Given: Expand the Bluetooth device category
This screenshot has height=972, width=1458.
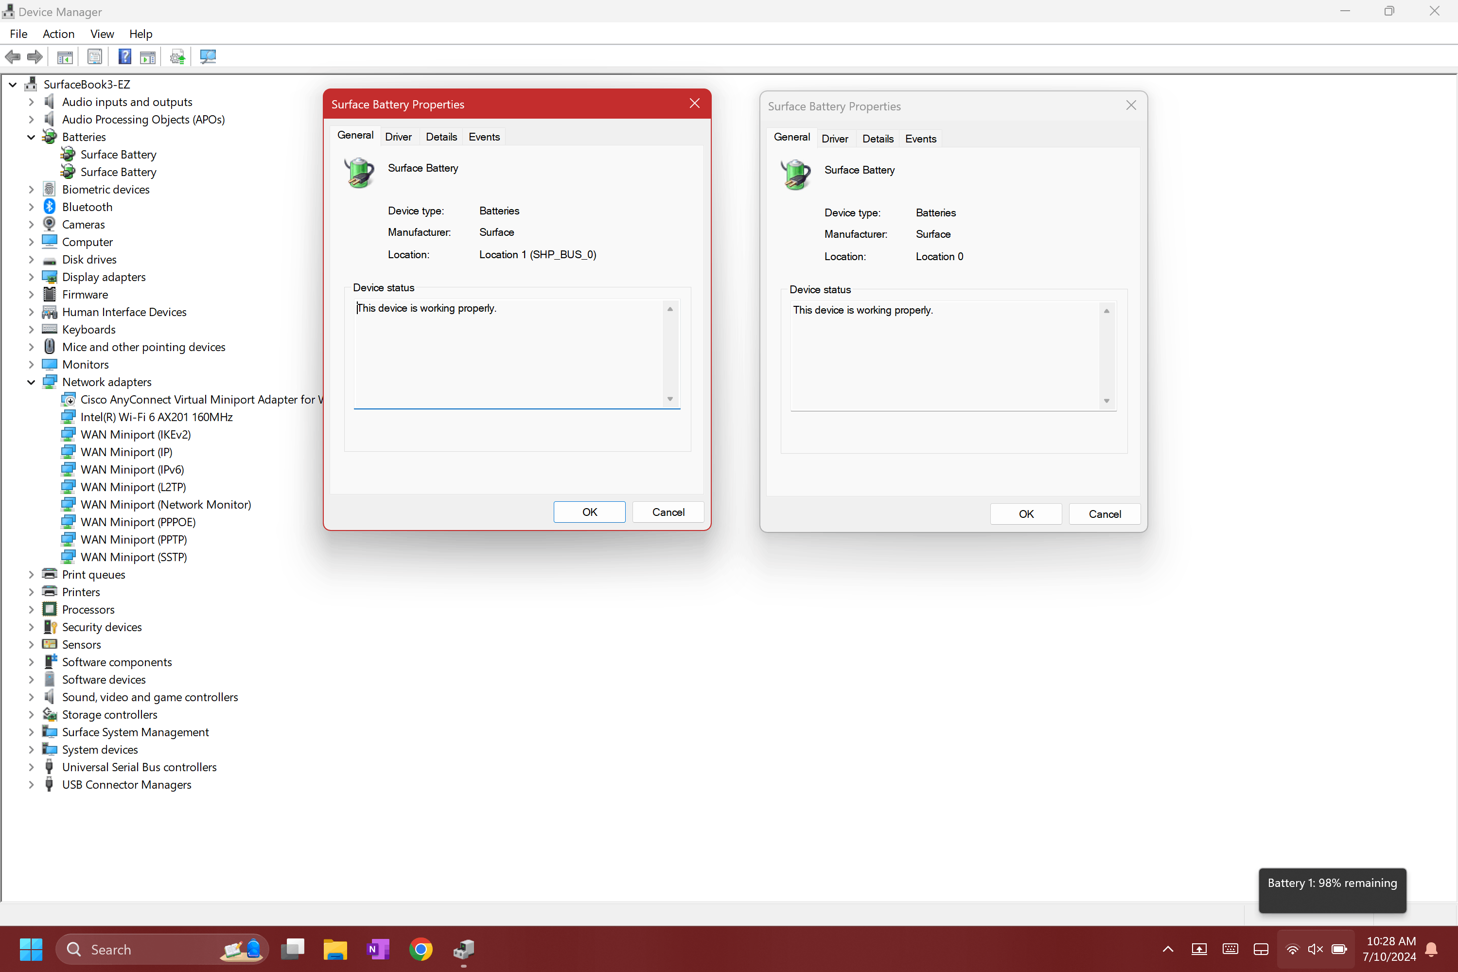Looking at the screenshot, I should tap(31, 207).
